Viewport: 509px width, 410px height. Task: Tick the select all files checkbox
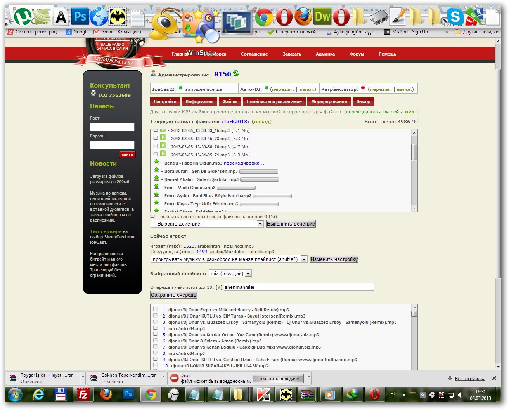pos(152,216)
